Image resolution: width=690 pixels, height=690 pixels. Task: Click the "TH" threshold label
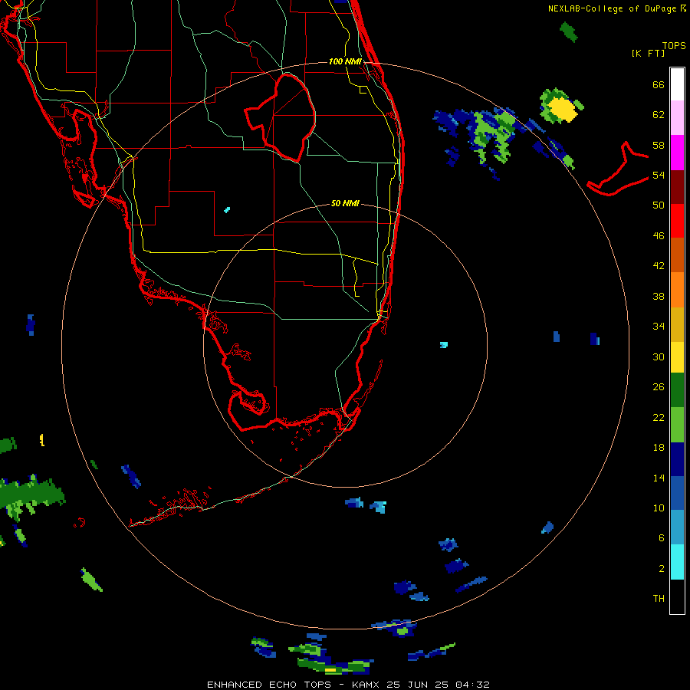[659, 598]
